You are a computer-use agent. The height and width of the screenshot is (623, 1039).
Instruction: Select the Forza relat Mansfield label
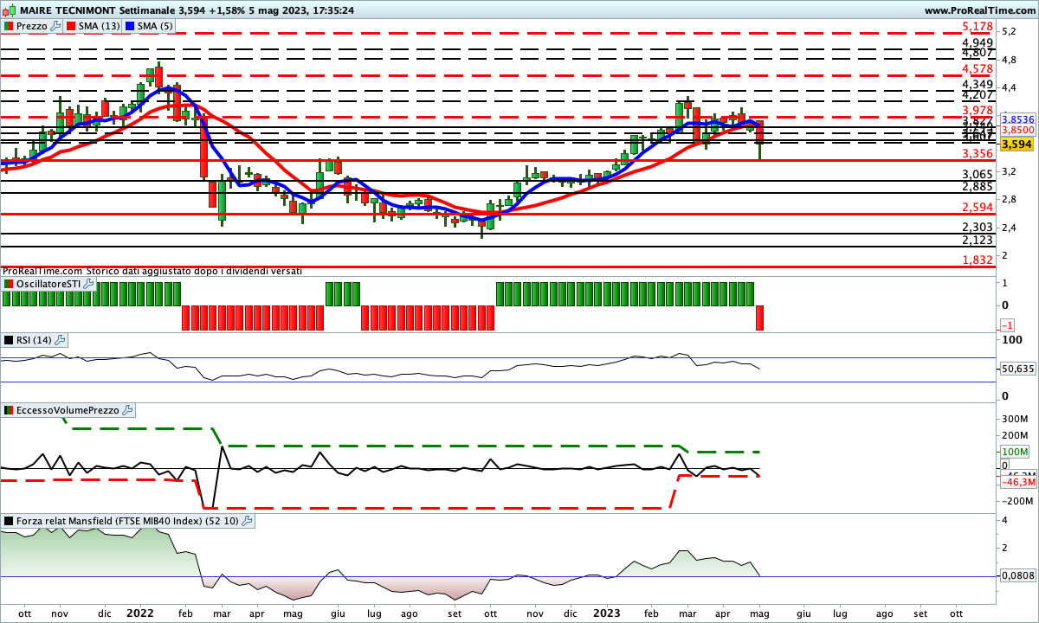coord(127,521)
